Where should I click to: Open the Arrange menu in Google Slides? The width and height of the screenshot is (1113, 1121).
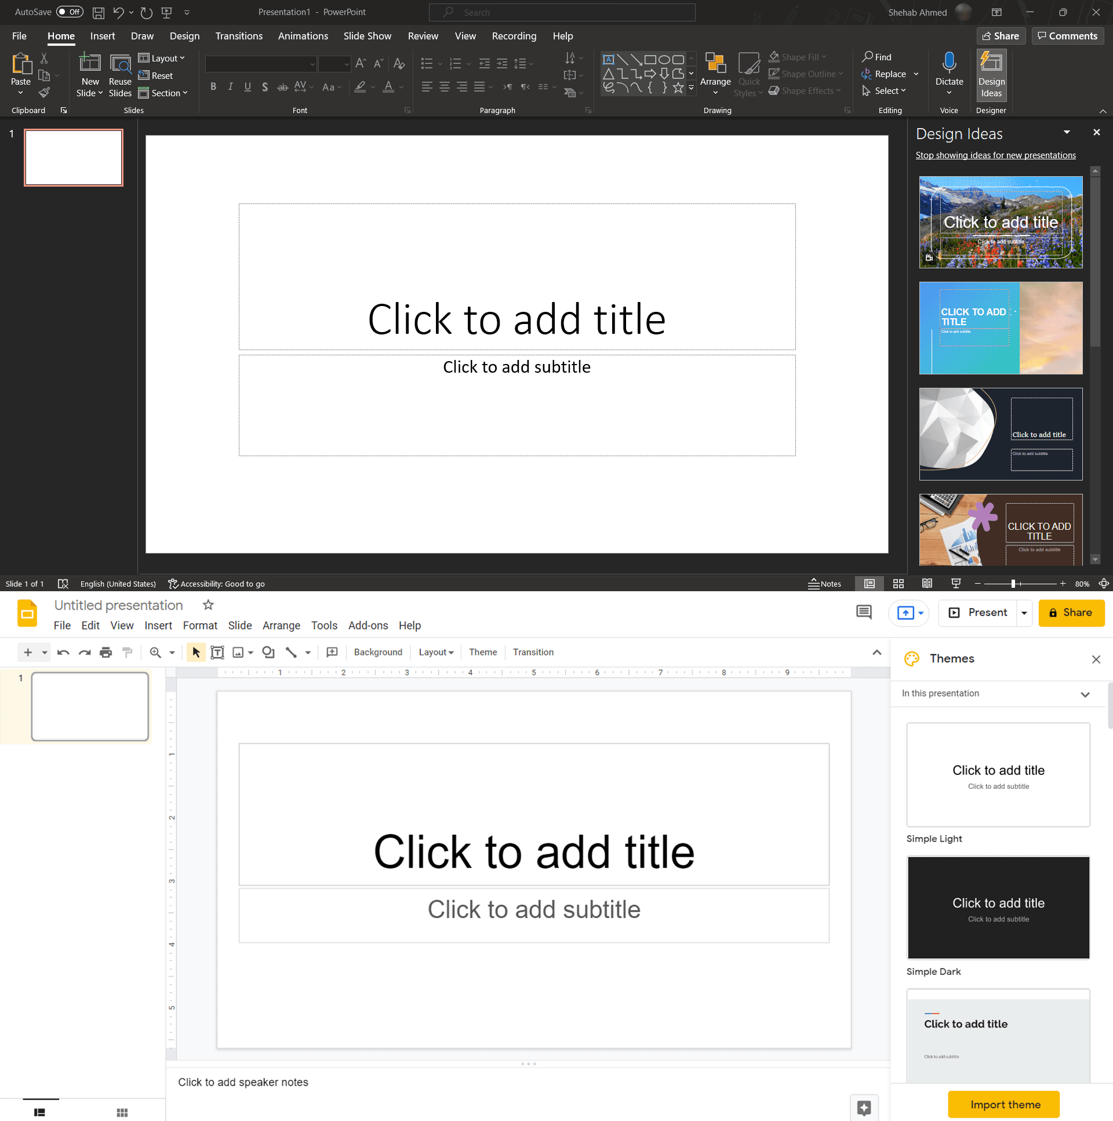(x=281, y=625)
